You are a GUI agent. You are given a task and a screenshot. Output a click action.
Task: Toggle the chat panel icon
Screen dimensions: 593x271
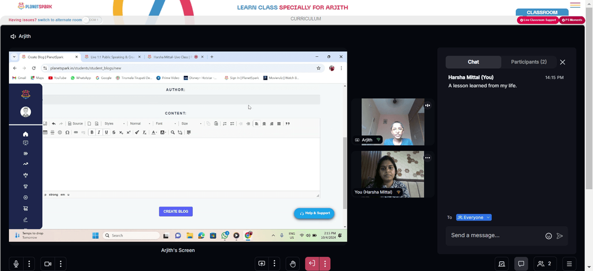(x=521, y=264)
